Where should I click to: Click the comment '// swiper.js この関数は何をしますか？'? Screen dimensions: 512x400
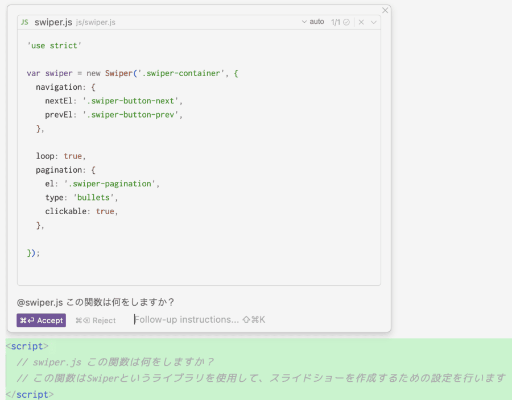click(115, 362)
